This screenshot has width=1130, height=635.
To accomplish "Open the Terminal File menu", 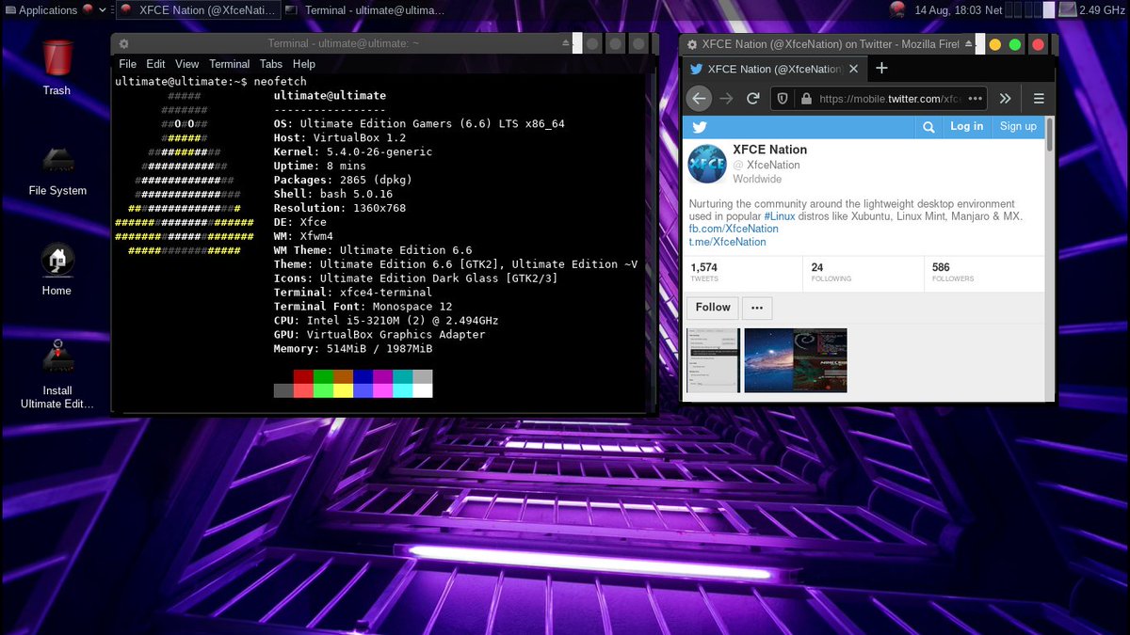I will coord(128,64).
